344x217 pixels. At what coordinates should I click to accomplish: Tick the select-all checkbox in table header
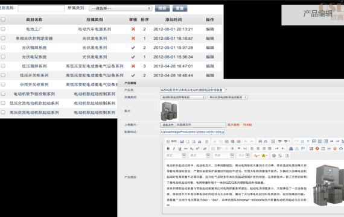(x=3, y=19)
